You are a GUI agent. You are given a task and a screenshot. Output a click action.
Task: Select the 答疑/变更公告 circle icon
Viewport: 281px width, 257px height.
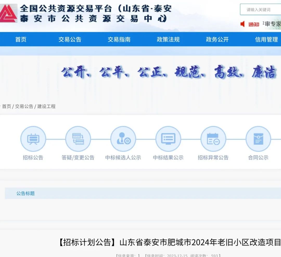coord(78,139)
